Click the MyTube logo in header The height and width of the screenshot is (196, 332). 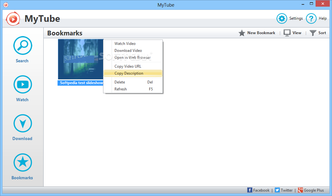[13, 19]
